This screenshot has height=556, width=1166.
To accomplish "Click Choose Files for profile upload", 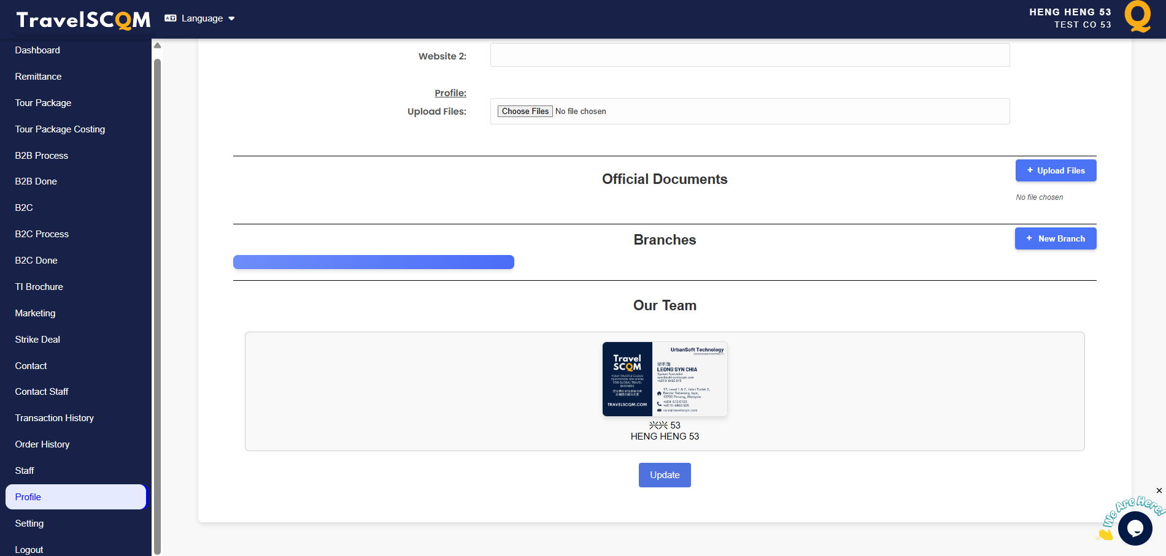I will pos(525,112).
